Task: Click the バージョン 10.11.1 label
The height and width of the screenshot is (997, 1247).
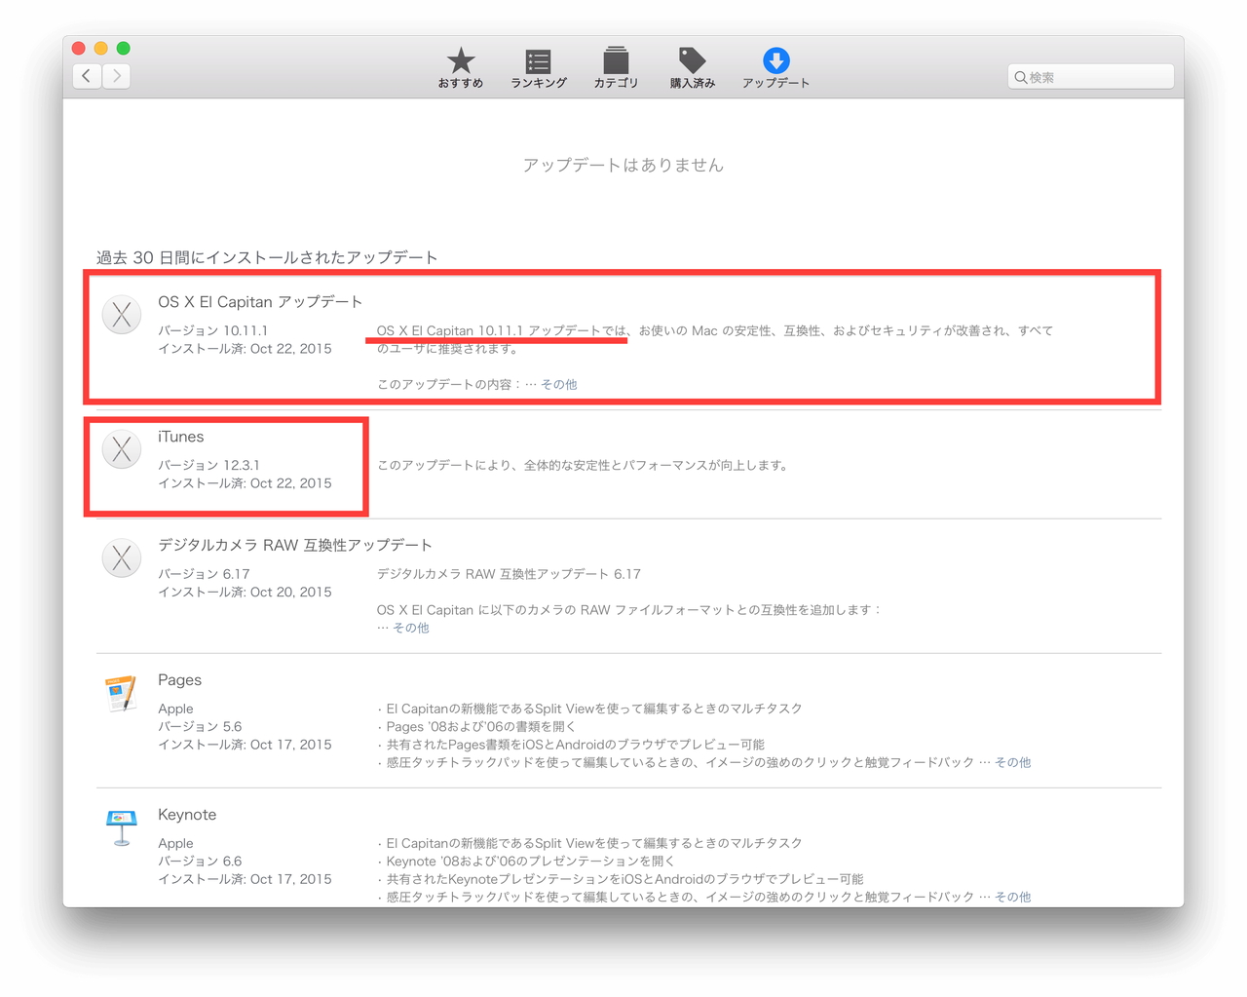Action: [212, 330]
